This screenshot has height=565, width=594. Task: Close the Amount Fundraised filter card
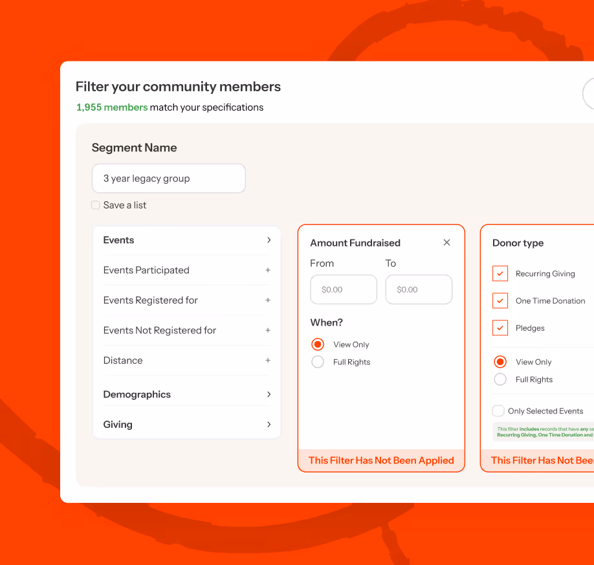pyautogui.click(x=446, y=243)
